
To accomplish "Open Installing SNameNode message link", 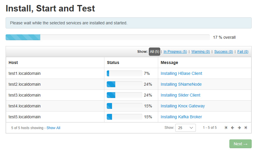I will pyautogui.click(x=181, y=84).
